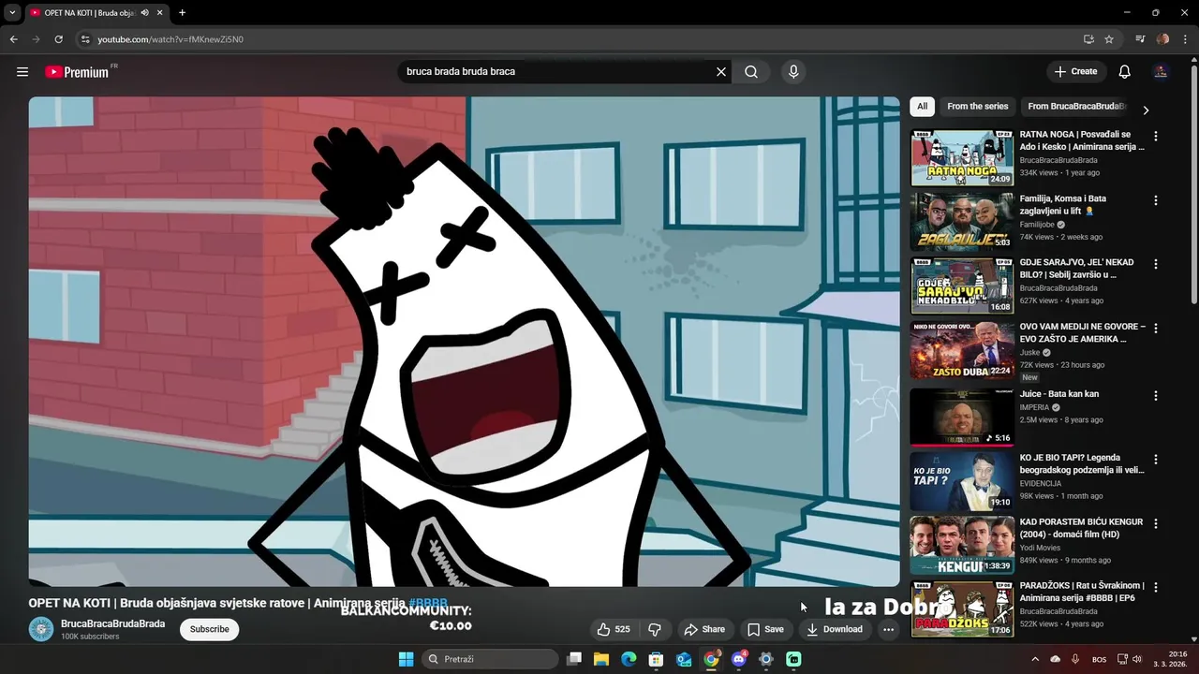The image size is (1199, 674).
Task: Open Chrome media control icon
Action: tap(1140, 39)
